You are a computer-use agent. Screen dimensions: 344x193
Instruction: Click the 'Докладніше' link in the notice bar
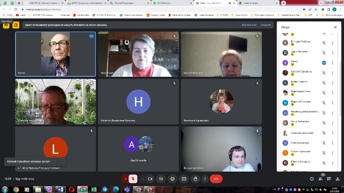[x=249, y=25]
